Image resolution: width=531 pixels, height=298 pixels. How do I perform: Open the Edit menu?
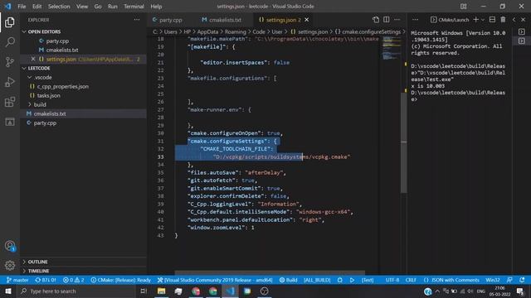pyautogui.click(x=37, y=7)
